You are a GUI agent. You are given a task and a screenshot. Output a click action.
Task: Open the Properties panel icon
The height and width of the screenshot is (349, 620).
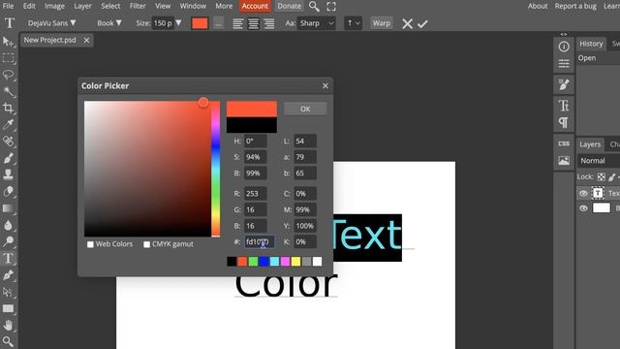[x=564, y=64]
